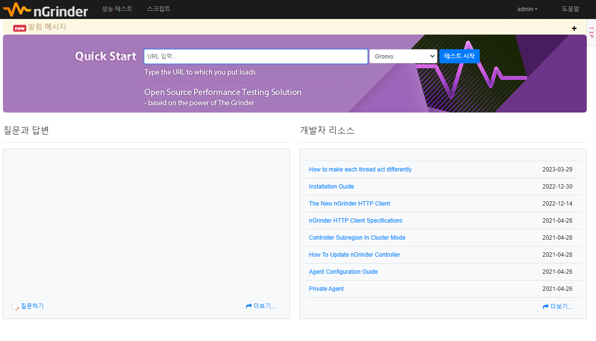Screen dimensions: 596x341
Task: Click the question-ask pencil icon
Action: [x=15, y=307]
